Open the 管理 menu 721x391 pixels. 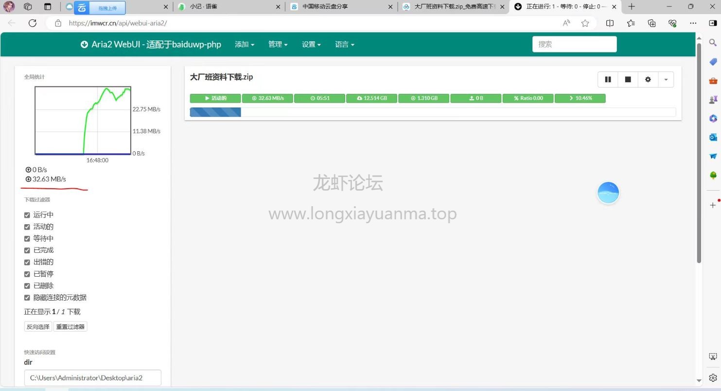click(x=278, y=44)
